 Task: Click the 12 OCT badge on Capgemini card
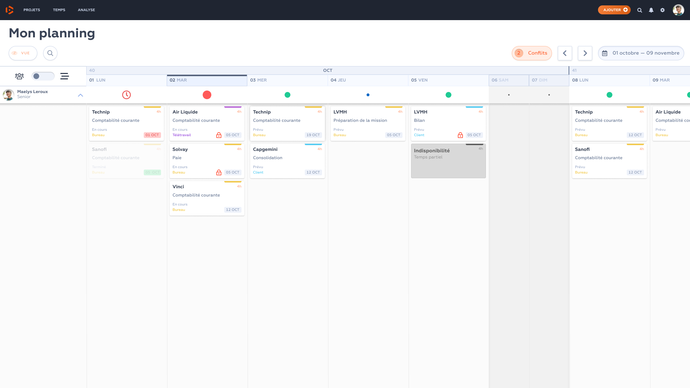tap(313, 172)
